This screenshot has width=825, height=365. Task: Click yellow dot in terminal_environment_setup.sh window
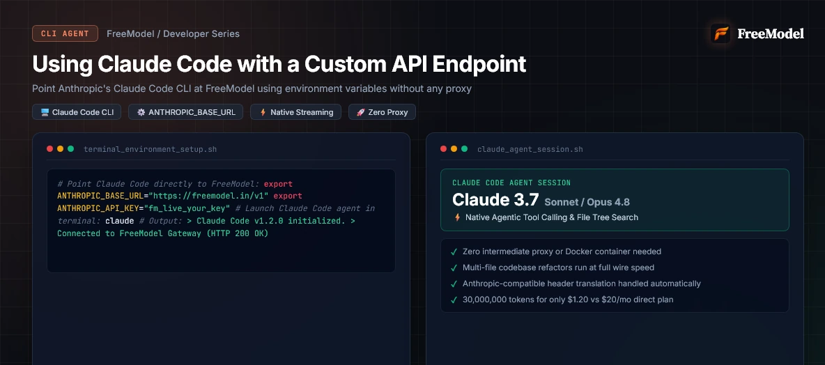61,149
